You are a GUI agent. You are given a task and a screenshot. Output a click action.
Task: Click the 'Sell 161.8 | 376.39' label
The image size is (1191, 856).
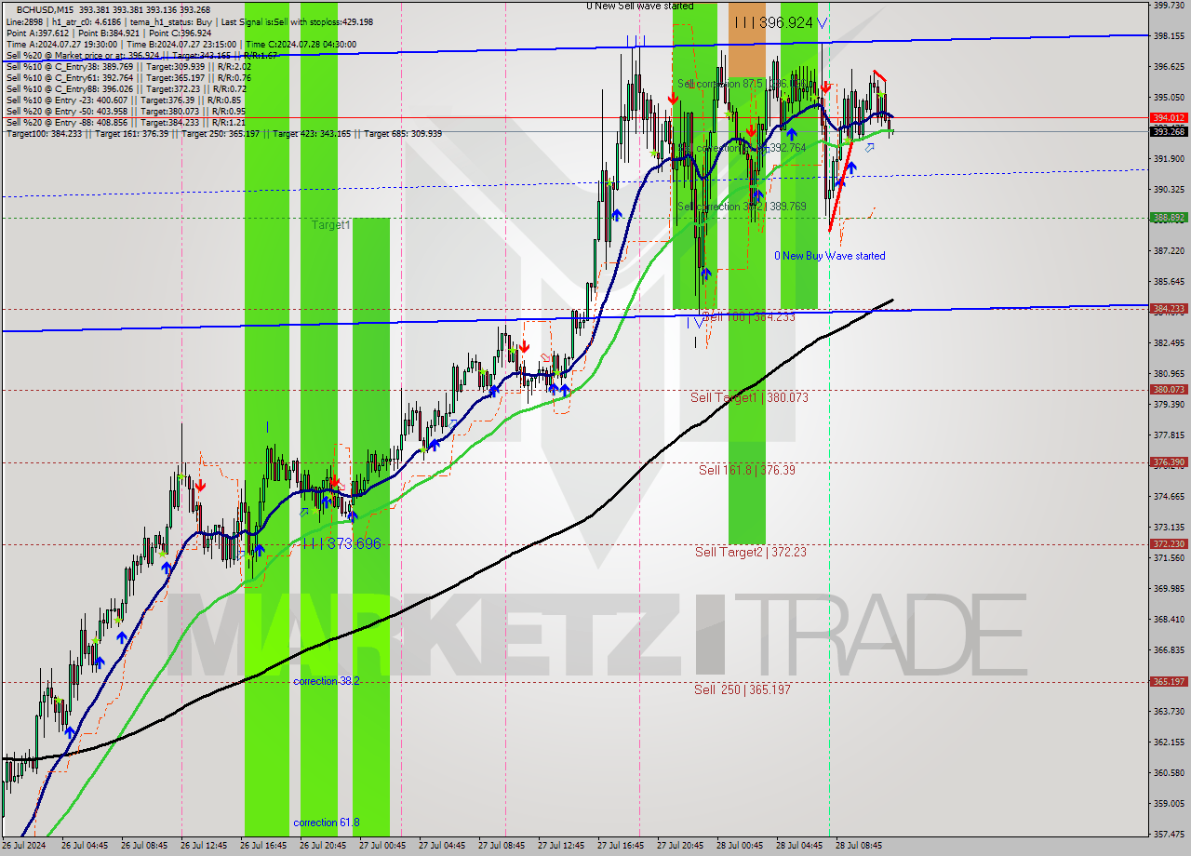click(x=747, y=470)
